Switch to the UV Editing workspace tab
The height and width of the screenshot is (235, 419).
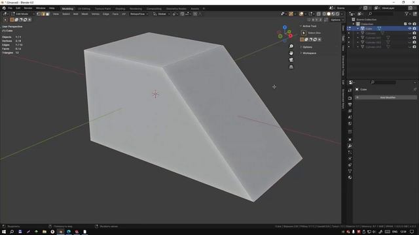point(84,8)
